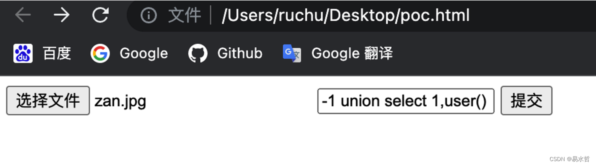Open the site information icon
This screenshot has height=166, width=596.
148,15
